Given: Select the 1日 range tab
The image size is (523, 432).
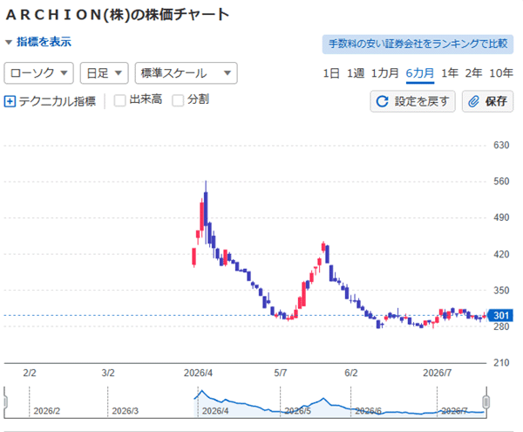Looking at the screenshot, I should (331, 73).
